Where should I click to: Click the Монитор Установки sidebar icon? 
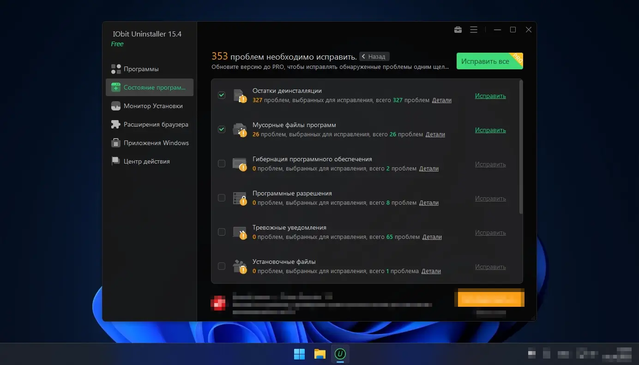tap(116, 106)
